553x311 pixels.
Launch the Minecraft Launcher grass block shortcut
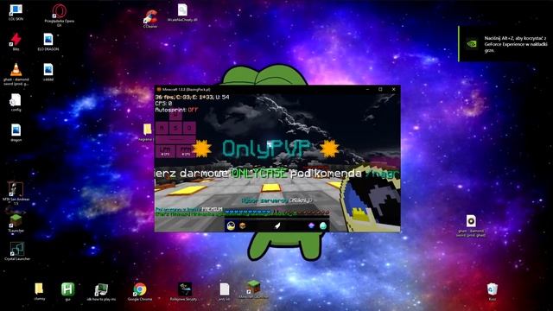pos(253,290)
